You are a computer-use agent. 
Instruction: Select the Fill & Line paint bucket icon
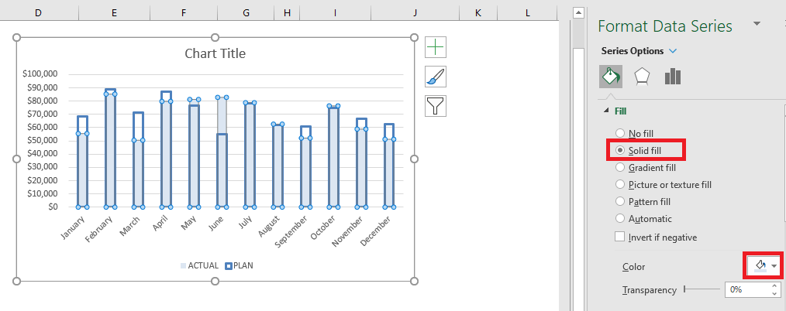(x=611, y=77)
